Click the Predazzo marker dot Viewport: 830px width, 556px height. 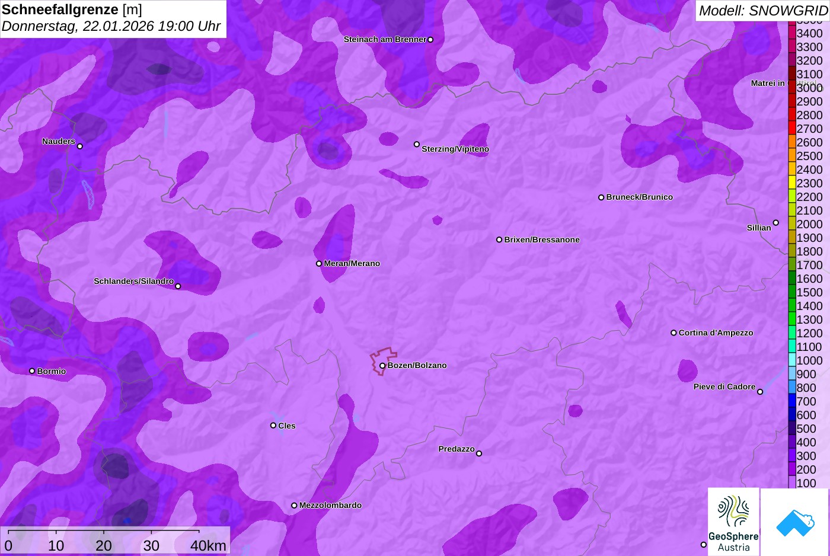pos(479,453)
